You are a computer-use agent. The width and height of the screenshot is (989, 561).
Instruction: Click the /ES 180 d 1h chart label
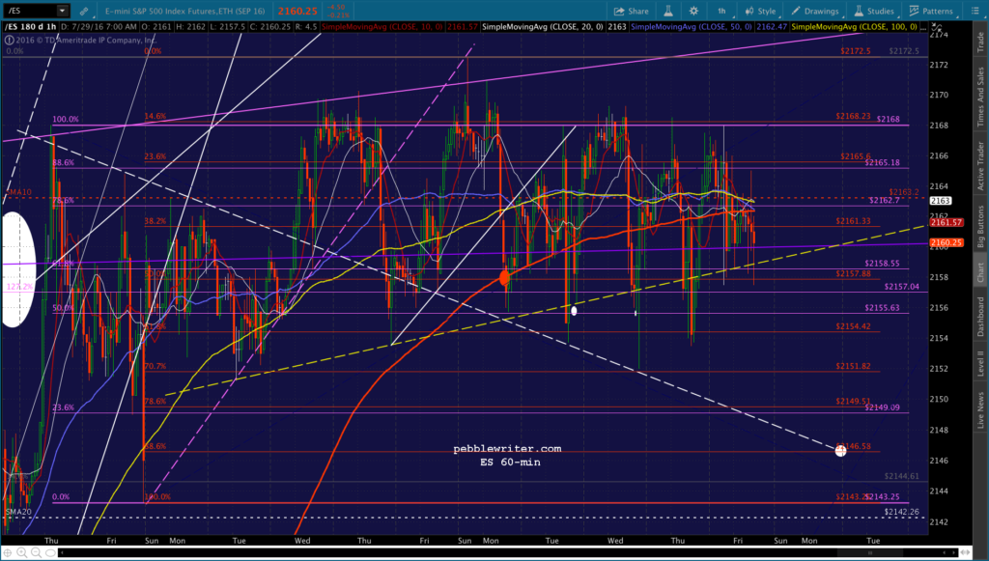pyautogui.click(x=31, y=27)
